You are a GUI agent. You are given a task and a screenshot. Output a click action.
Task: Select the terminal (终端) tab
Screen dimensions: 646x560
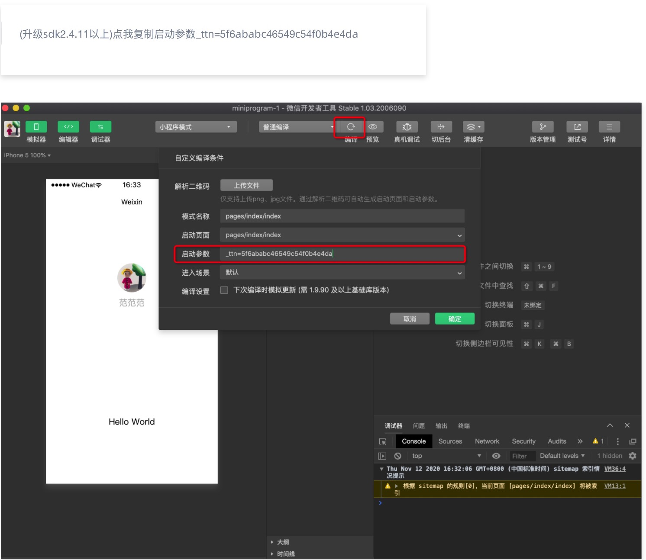[x=464, y=426]
